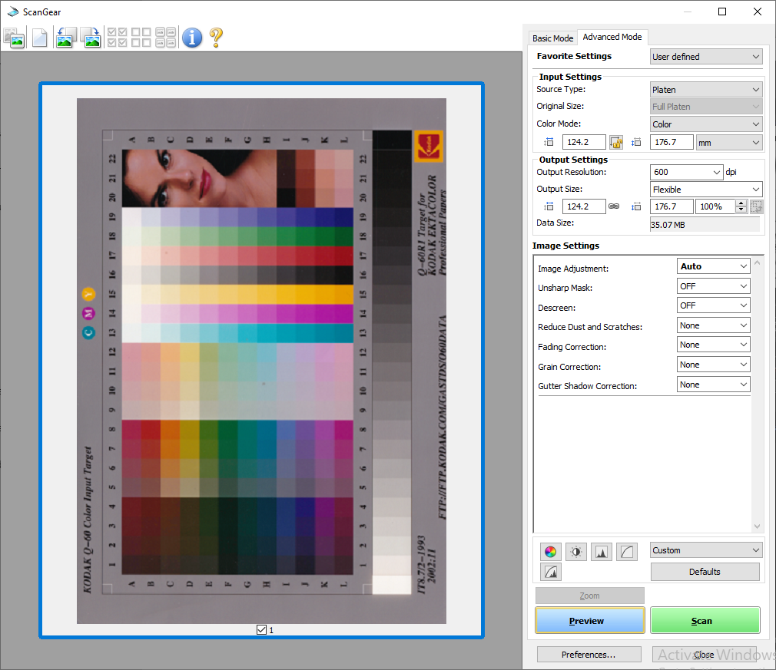Open the Output Resolution 600 dropdown

tap(686, 172)
